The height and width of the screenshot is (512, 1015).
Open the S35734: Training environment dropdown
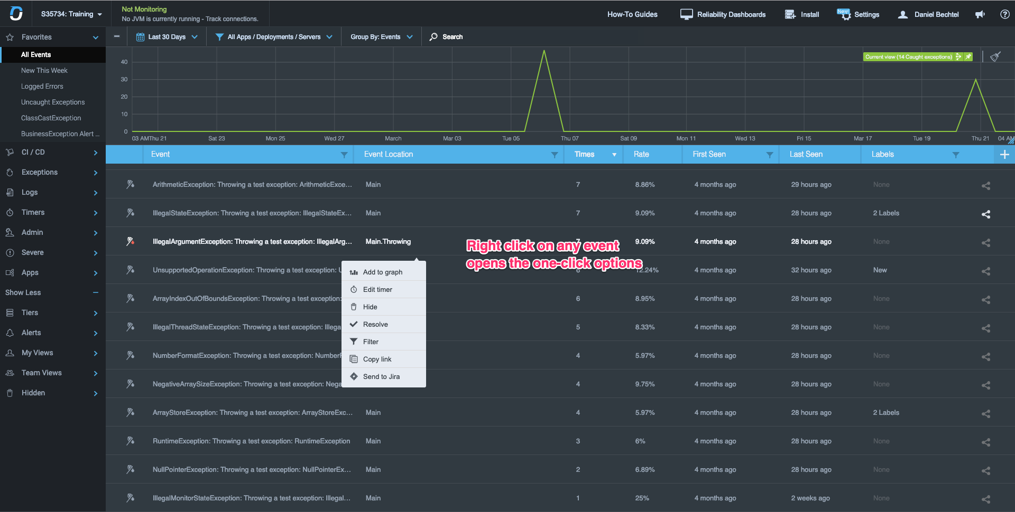(71, 14)
